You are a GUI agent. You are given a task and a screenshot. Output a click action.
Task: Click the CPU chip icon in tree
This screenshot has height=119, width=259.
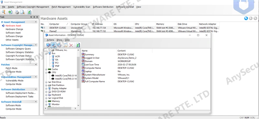pyautogui.click(x=50, y=73)
